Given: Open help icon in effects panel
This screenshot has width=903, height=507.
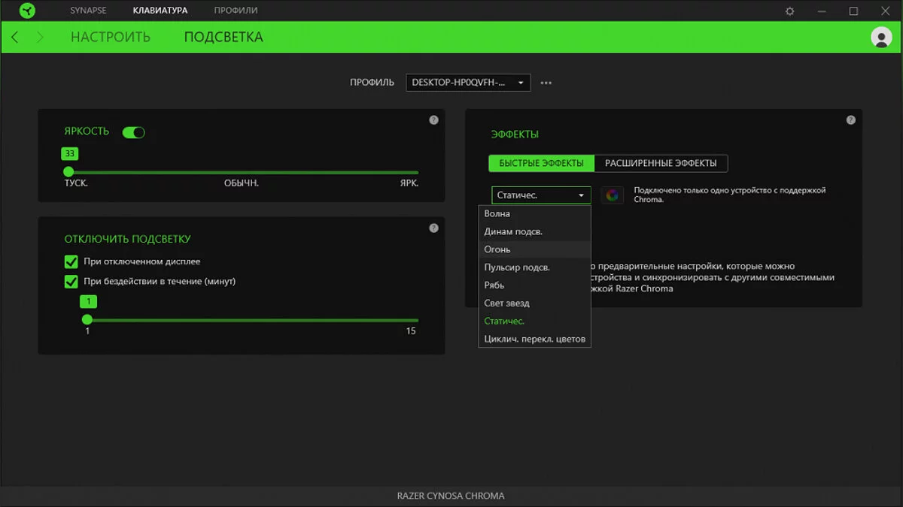Looking at the screenshot, I should click(850, 120).
